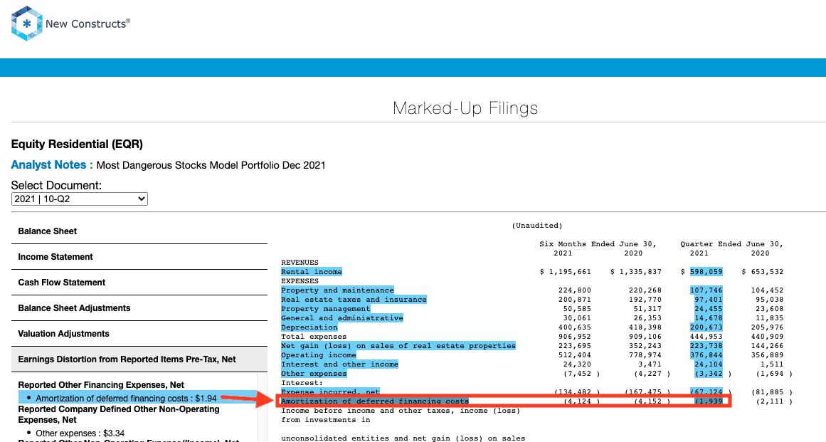The height and width of the screenshot is (442, 826).
Task: Click the New Constructs wordmark
Action: tap(88, 23)
